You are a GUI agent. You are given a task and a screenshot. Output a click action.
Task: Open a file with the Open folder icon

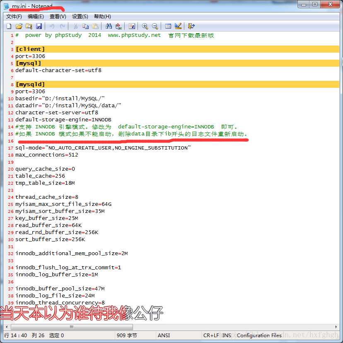coord(19,26)
